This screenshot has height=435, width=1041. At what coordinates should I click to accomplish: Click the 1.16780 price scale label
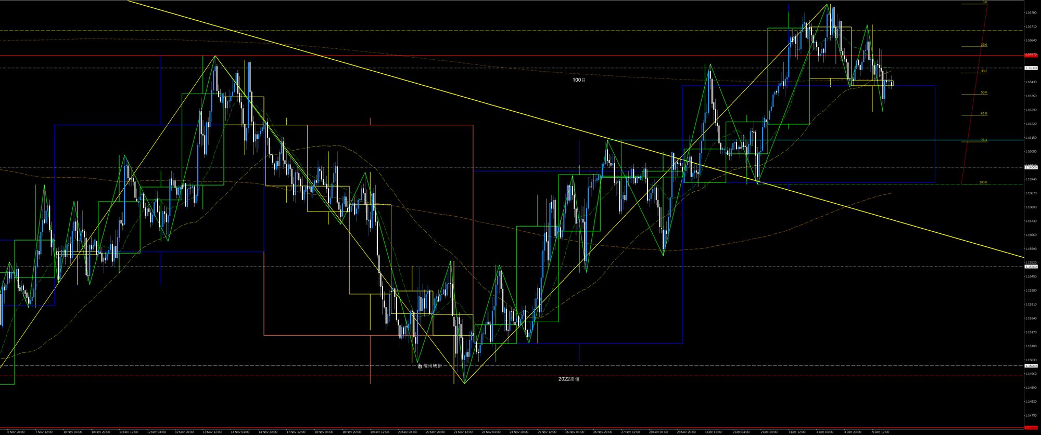click(x=1031, y=12)
